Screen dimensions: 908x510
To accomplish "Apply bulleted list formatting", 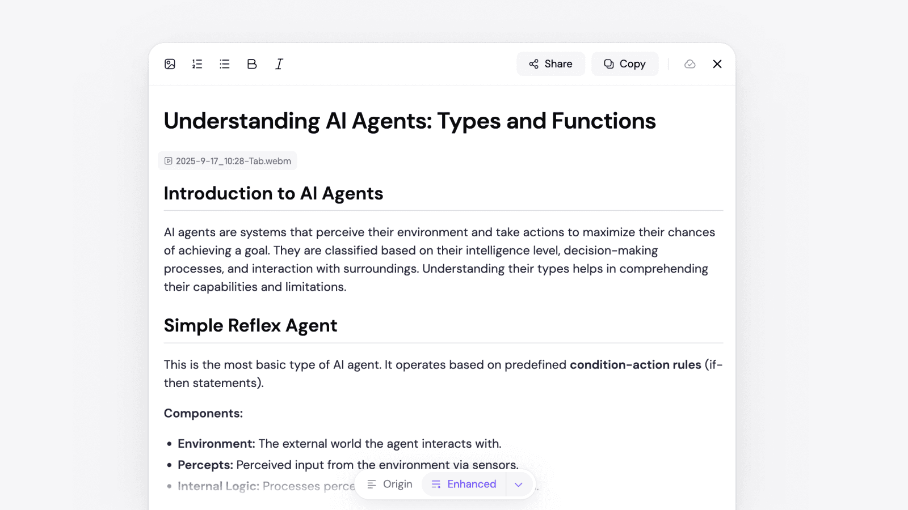I will tap(225, 64).
